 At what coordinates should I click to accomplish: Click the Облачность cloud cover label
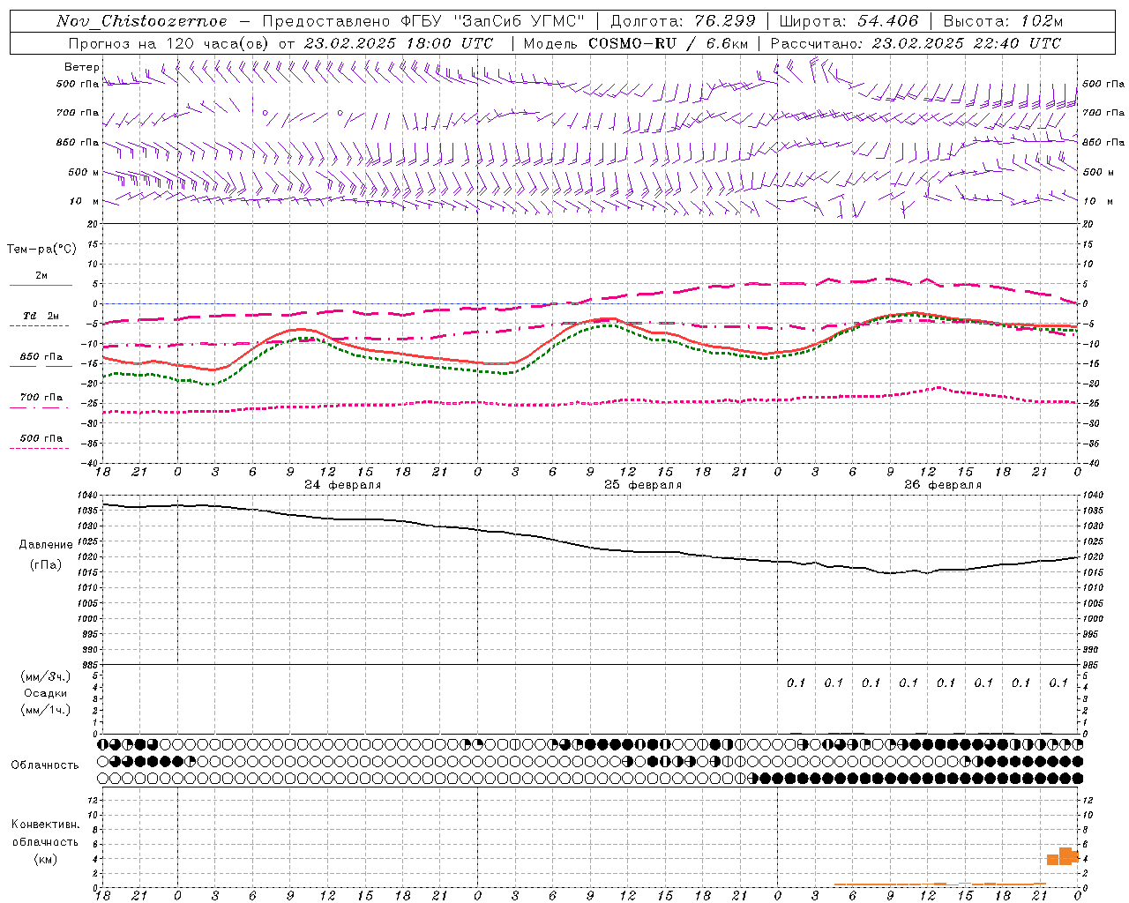pyautogui.click(x=45, y=765)
